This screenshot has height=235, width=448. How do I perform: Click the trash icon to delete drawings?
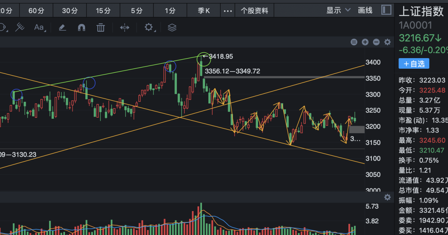[101, 27]
